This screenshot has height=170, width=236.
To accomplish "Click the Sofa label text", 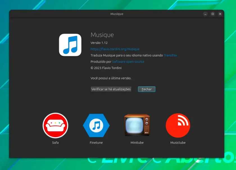I will click(55, 143).
